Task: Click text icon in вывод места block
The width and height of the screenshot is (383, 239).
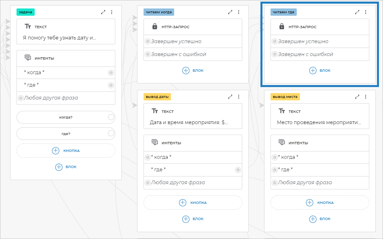Action: pyautogui.click(x=282, y=111)
